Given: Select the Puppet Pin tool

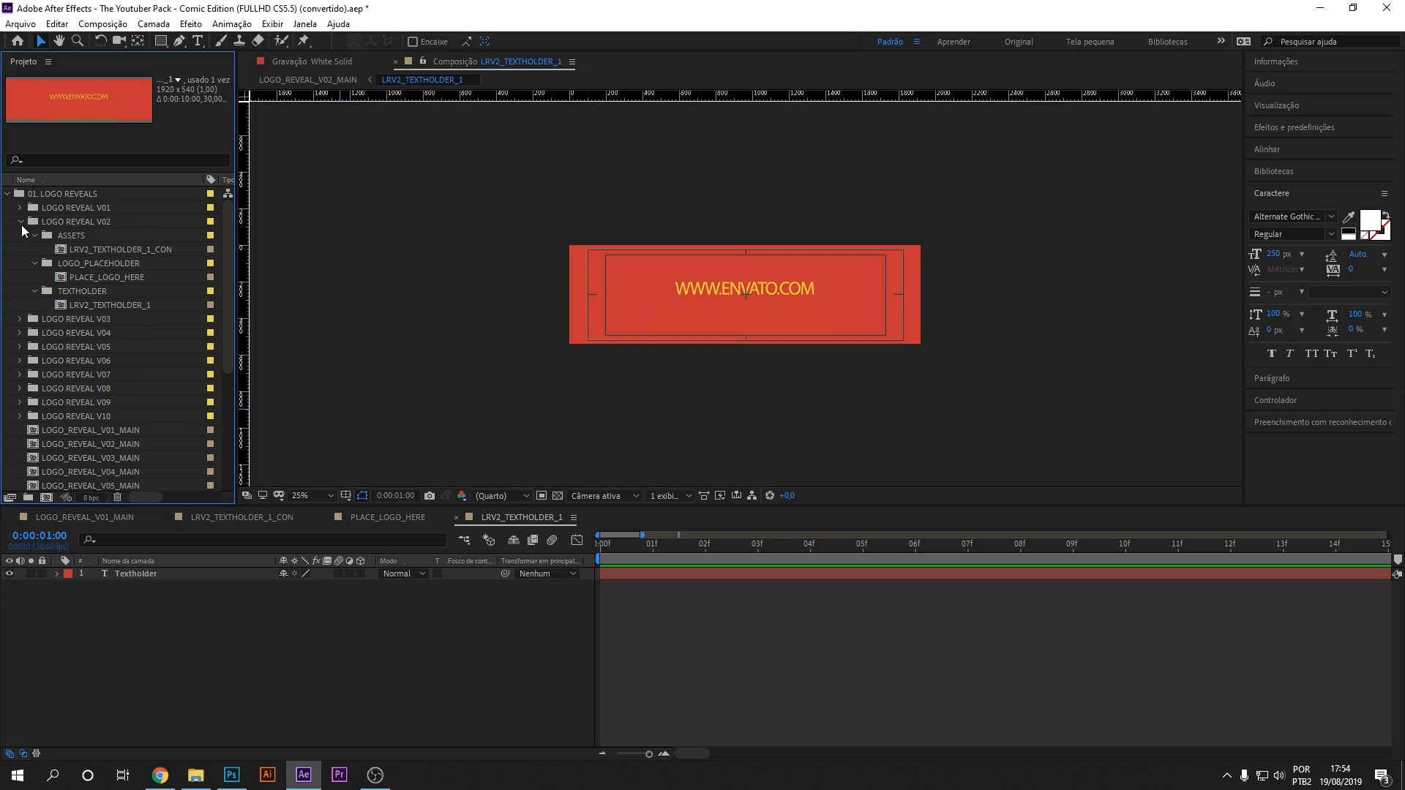Looking at the screenshot, I should coord(304,41).
